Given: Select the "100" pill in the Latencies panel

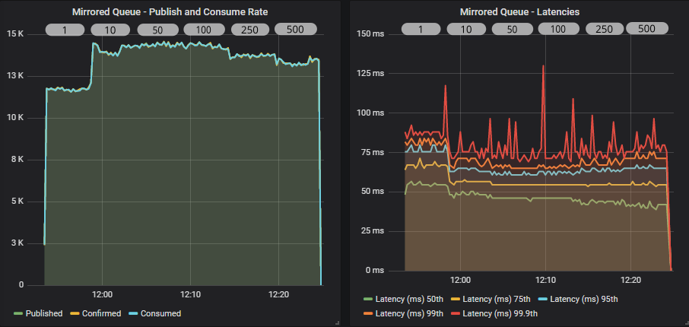Looking at the screenshot, I should tap(557, 29).
